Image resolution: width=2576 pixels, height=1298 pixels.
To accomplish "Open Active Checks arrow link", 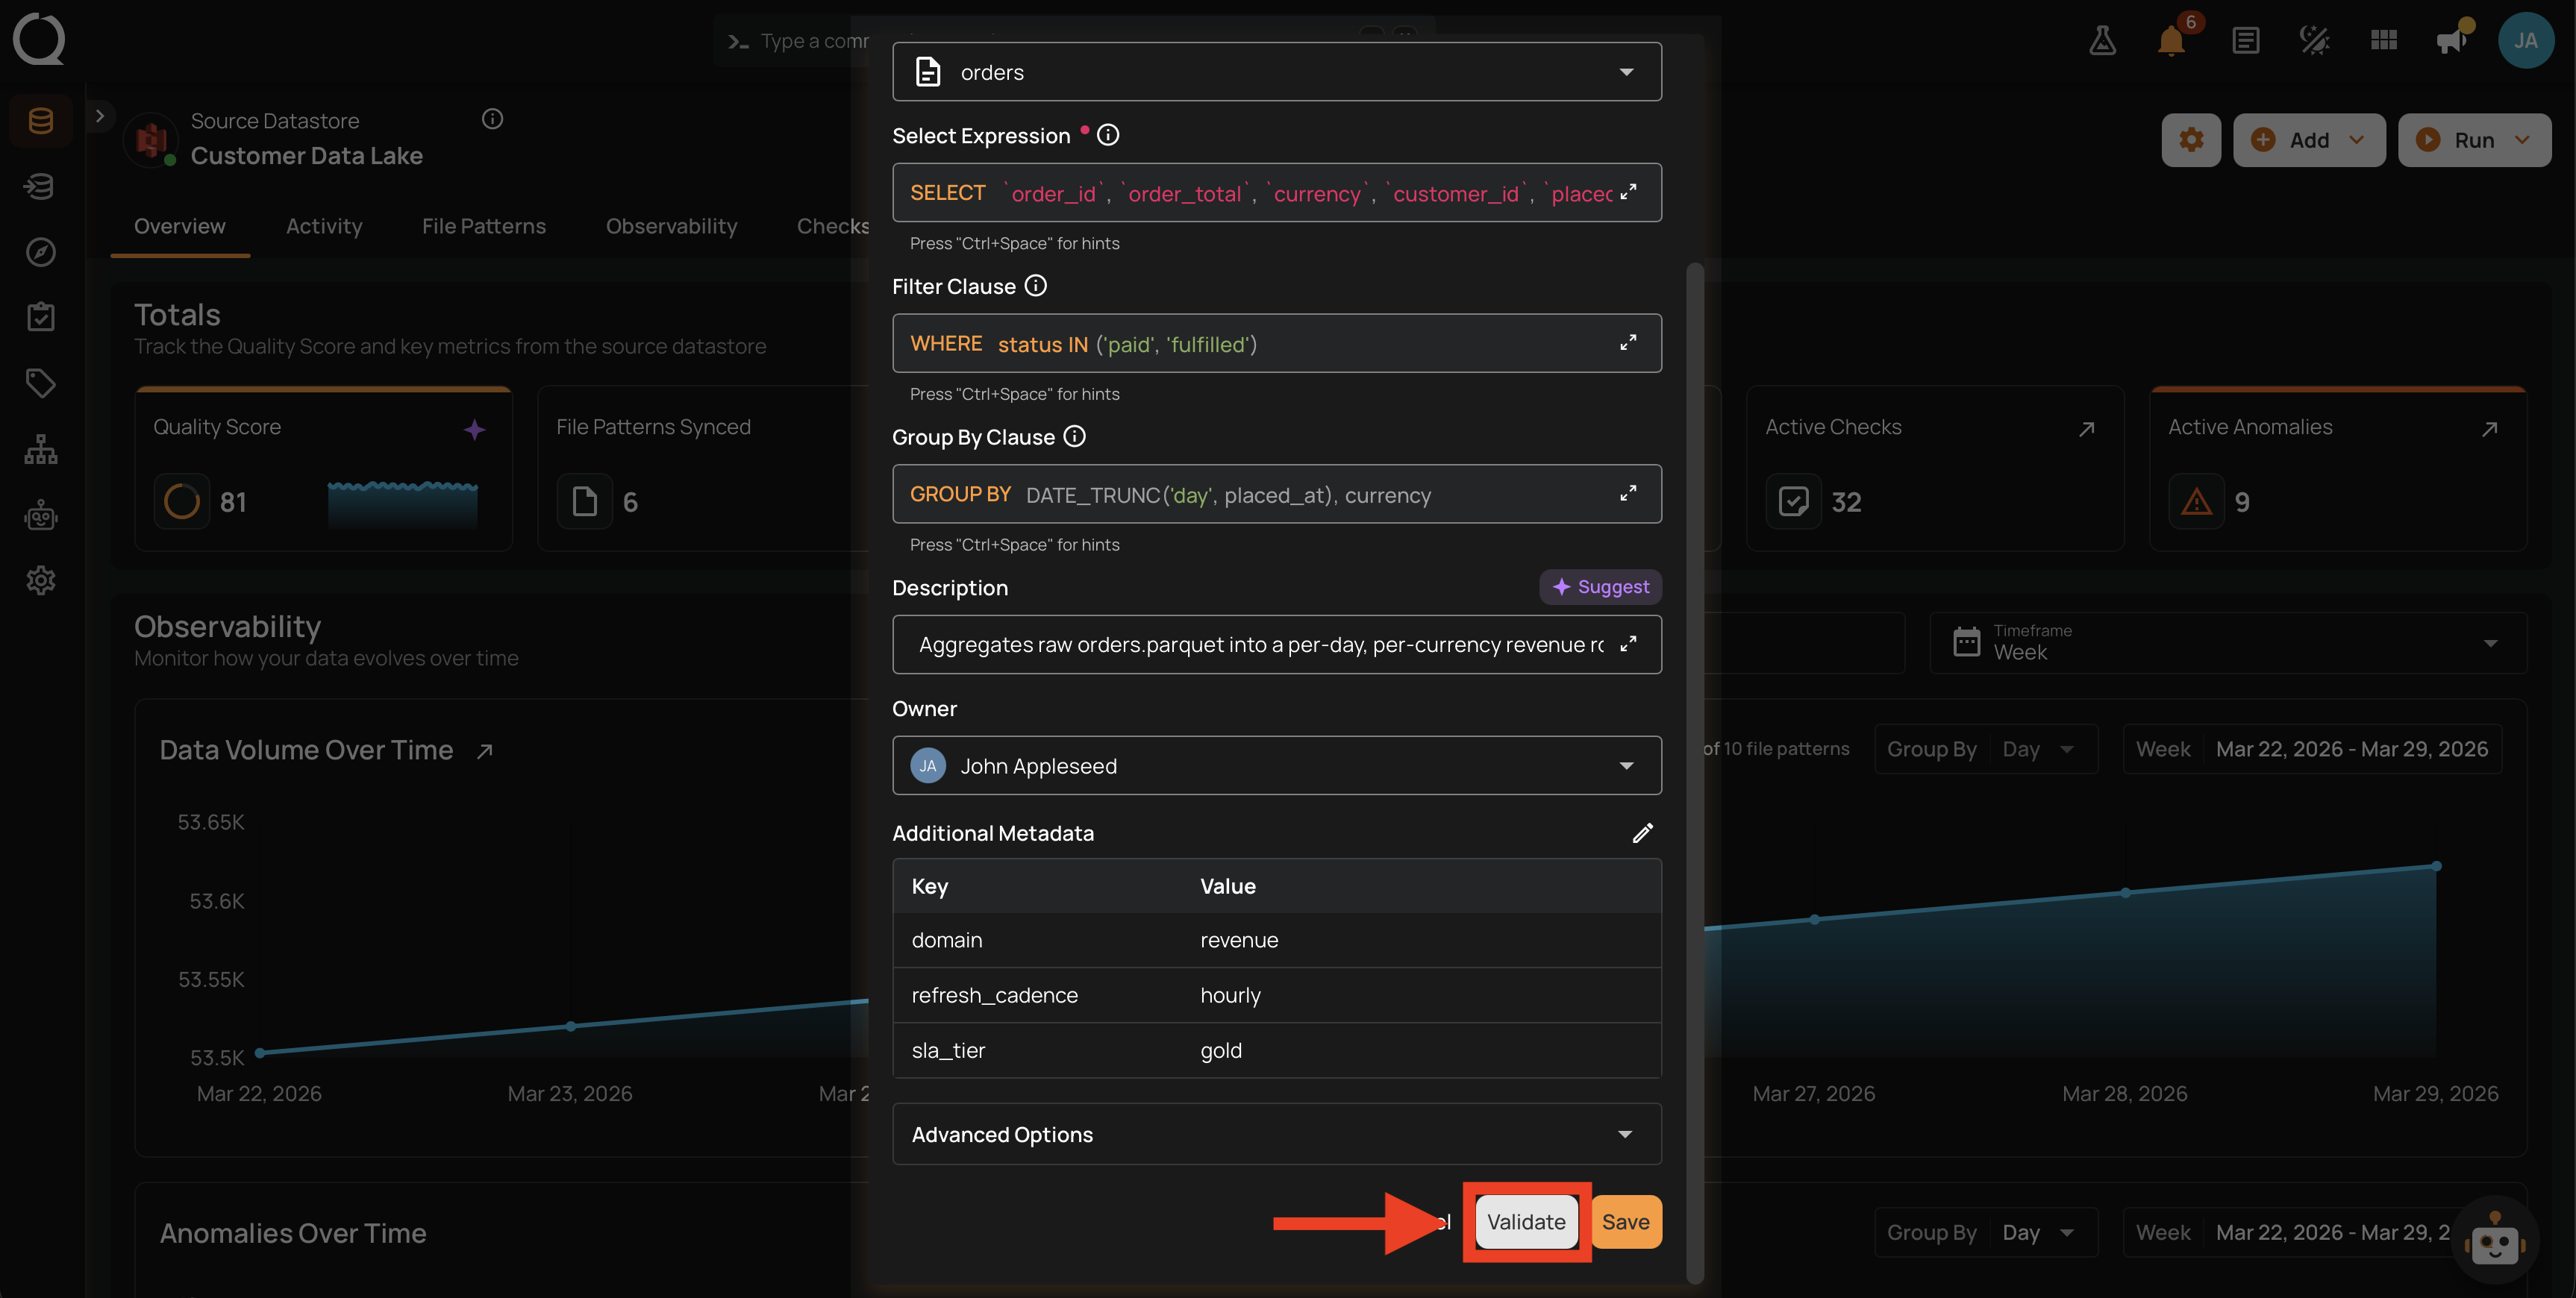I will [x=2087, y=429].
